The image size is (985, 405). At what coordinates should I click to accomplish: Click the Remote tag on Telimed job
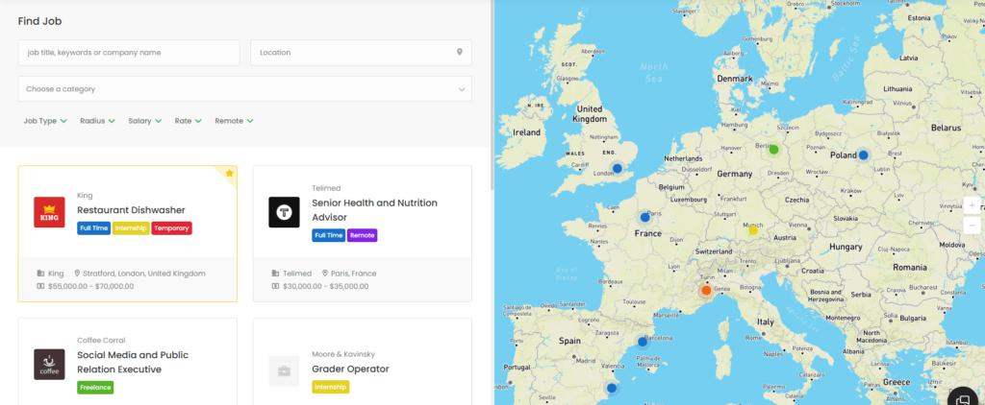point(362,235)
